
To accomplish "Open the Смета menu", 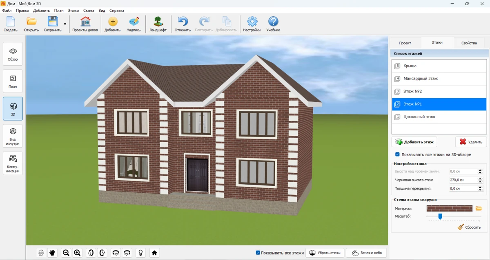I will [x=88, y=11].
